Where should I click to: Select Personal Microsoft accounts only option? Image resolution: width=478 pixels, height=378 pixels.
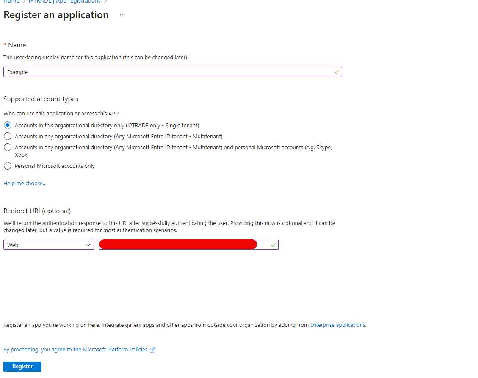[8, 166]
